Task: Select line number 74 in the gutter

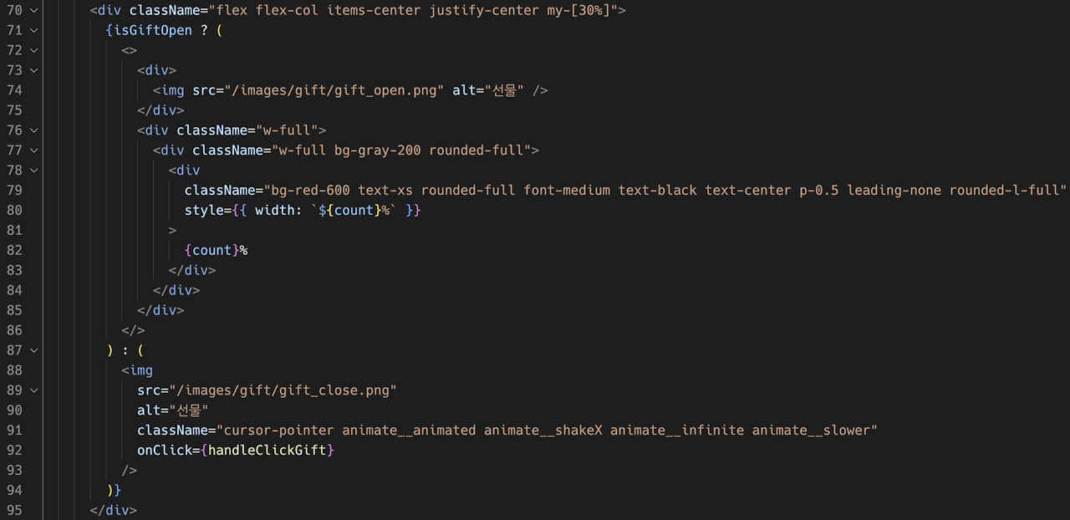Action: 14,90
